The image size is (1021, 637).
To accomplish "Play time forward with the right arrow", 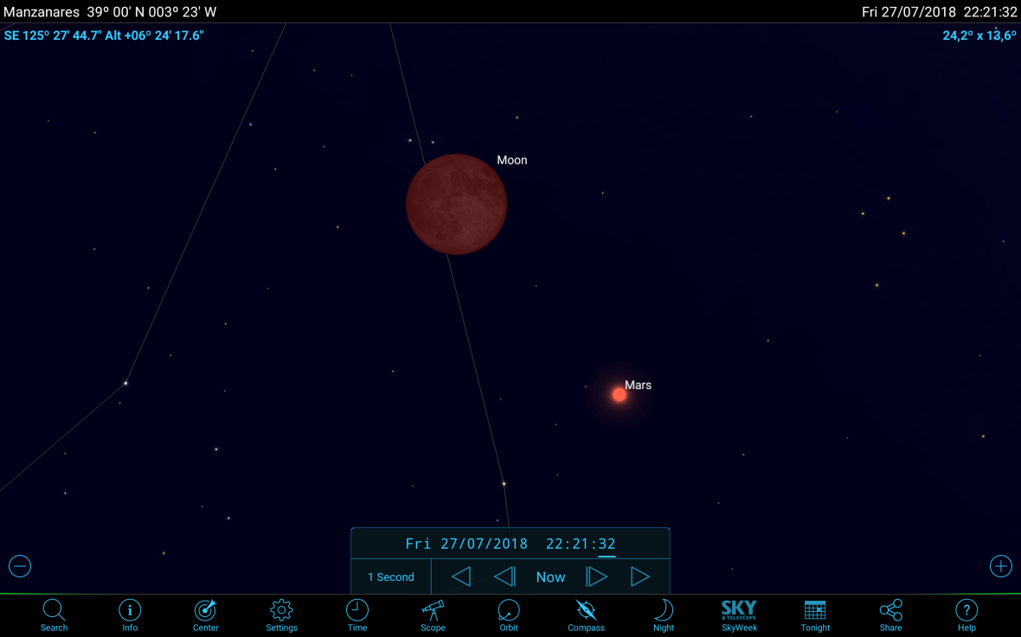I will [x=641, y=576].
